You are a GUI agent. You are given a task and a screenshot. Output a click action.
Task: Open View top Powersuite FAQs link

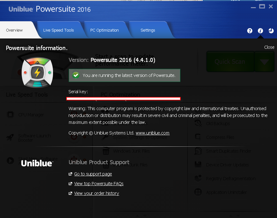click(x=99, y=184)
